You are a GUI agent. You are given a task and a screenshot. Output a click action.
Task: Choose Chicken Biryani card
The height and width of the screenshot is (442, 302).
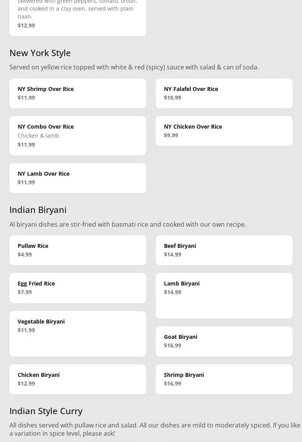[x=78, y=379]
